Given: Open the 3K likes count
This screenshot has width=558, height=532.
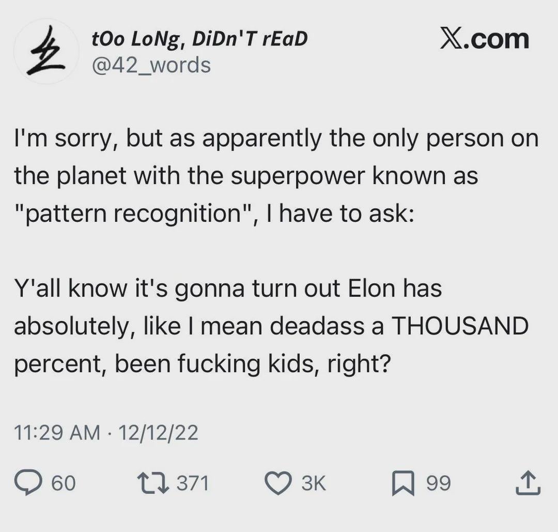Looking at the screenshot, I should click(x=313, y=483).
